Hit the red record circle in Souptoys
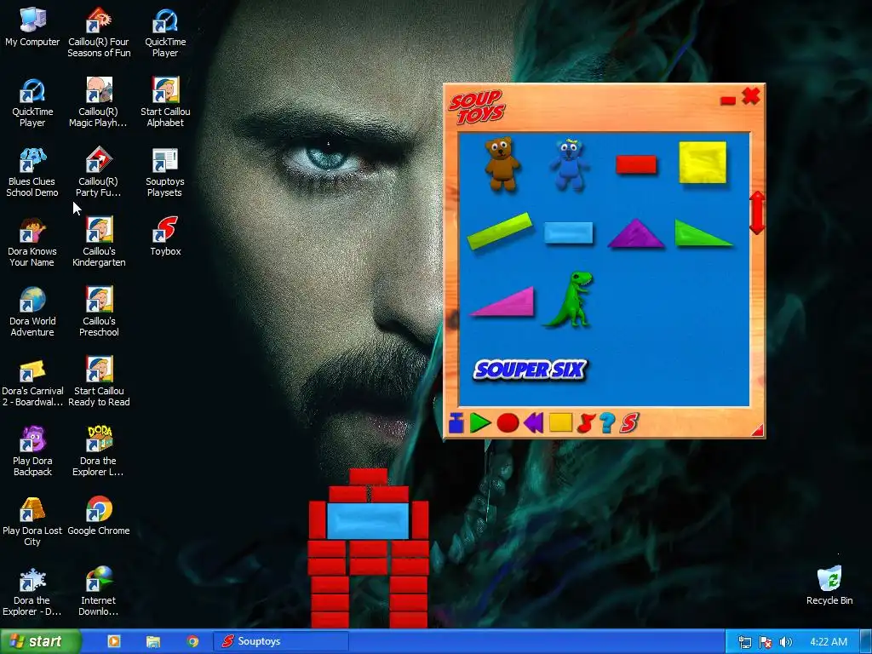The height and width of the screenshot is (654, 872). tap(508, 423)
